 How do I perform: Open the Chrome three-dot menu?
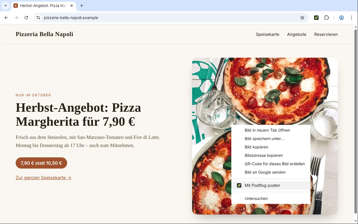point(352,18)
